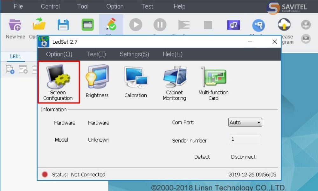Open LedSet Option(O) menu

pyautogui.click(x=59, y=54)
